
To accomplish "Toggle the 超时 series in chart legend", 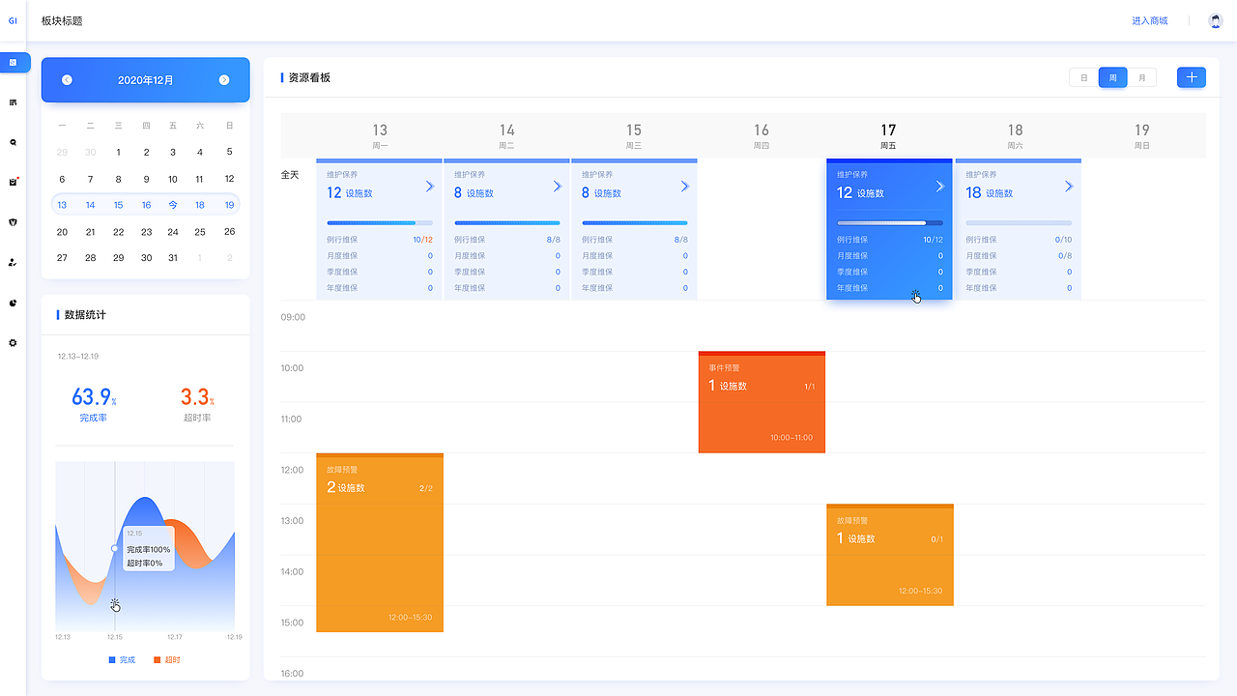I will 167,659.
